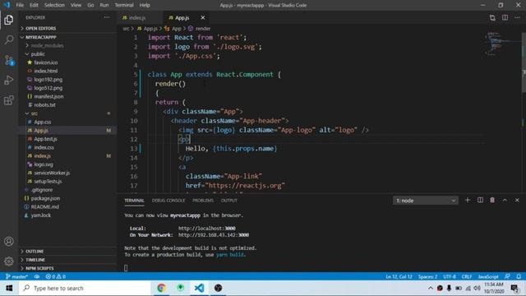Open the Windows Start menu
The image size is (526, 296).
click(9, 288)
